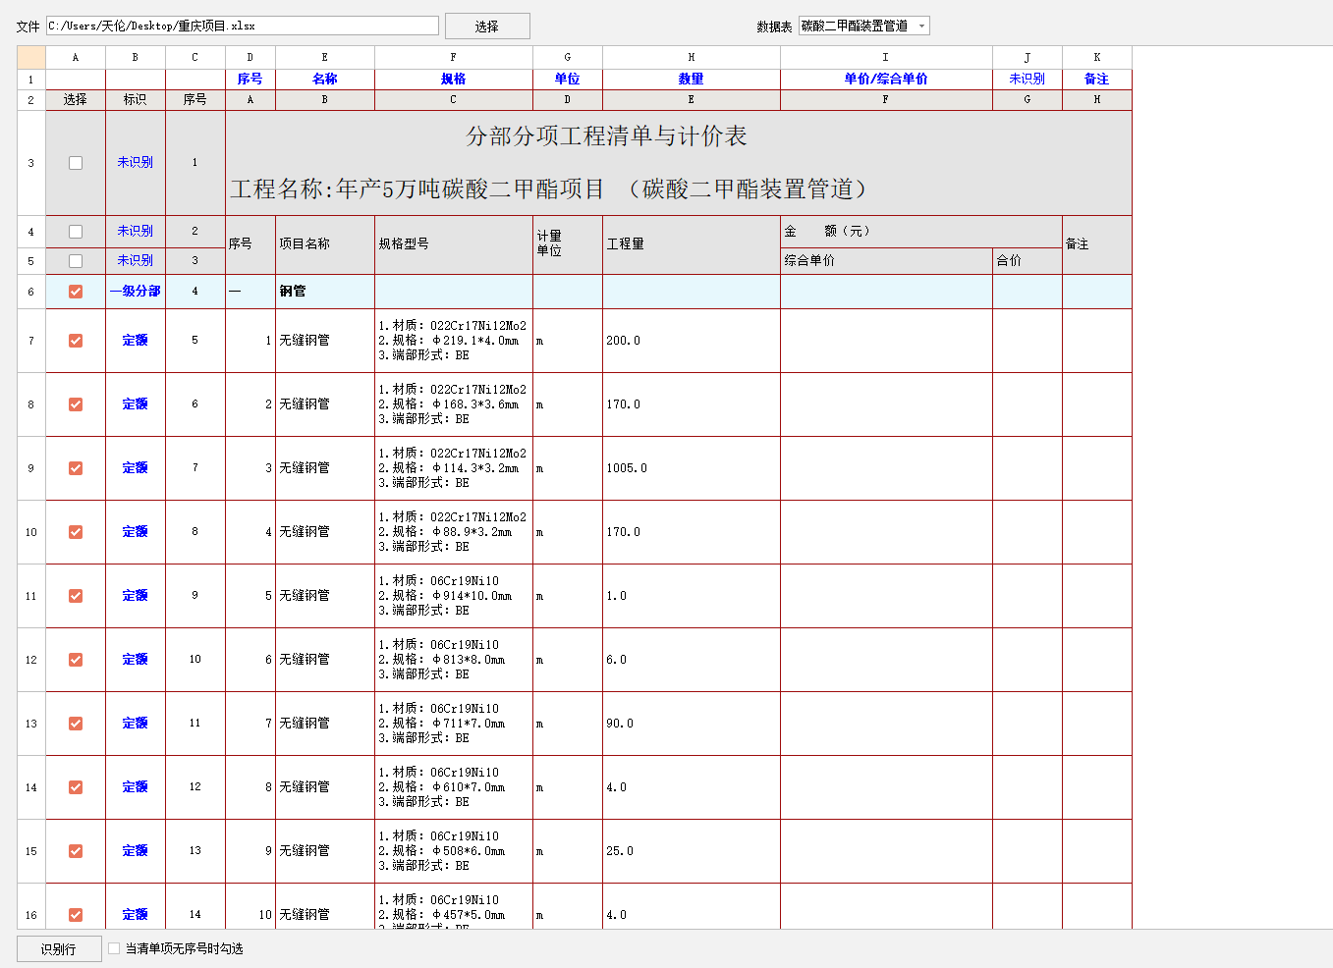Viewport: 1333px width, 968px height.
Task: Click 定额 label in row 7
Action: [x=136, y=341]
